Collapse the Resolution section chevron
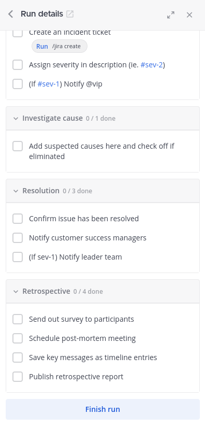 pos(16,191)
